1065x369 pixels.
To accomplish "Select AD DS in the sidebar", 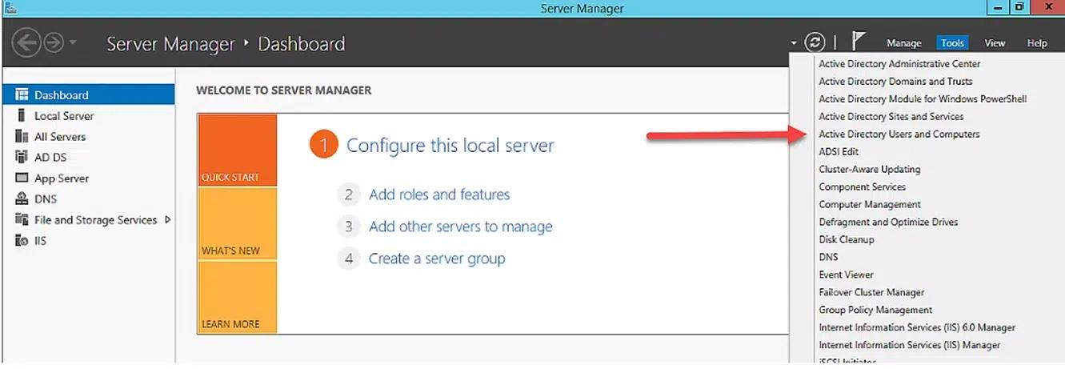I will coord(88,157).
